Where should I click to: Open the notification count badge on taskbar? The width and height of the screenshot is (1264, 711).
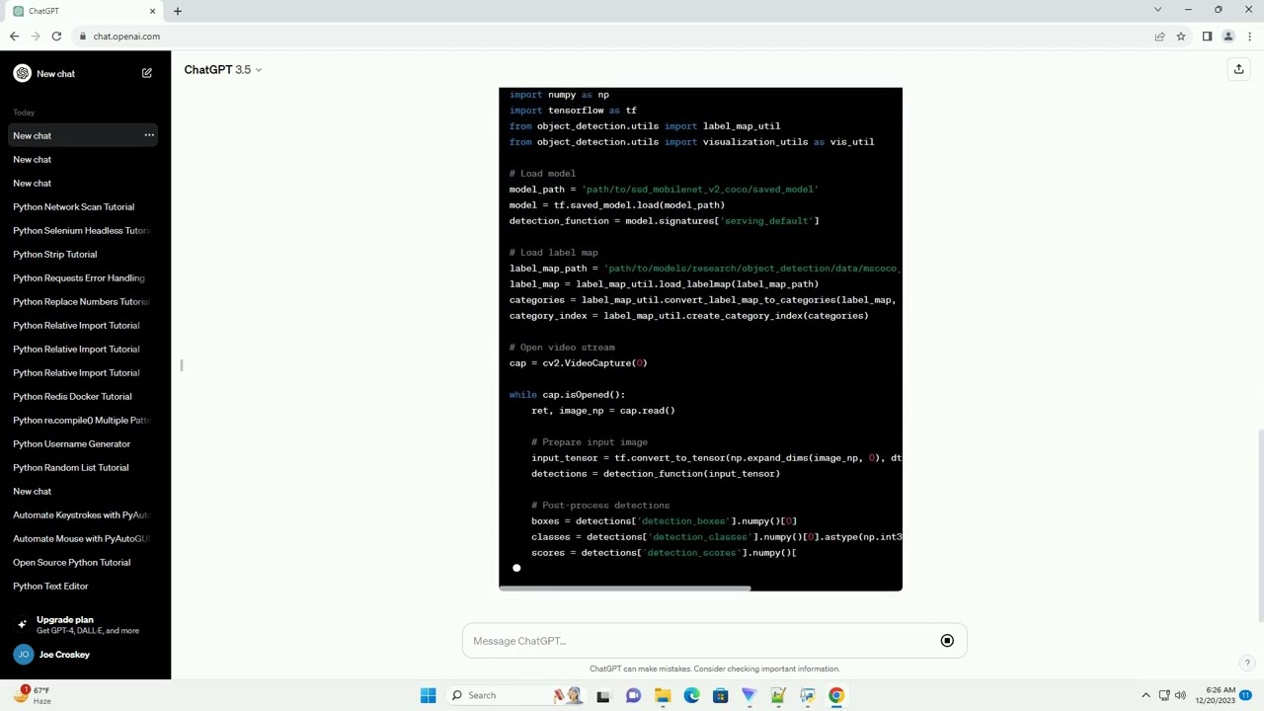[1246, 695]
